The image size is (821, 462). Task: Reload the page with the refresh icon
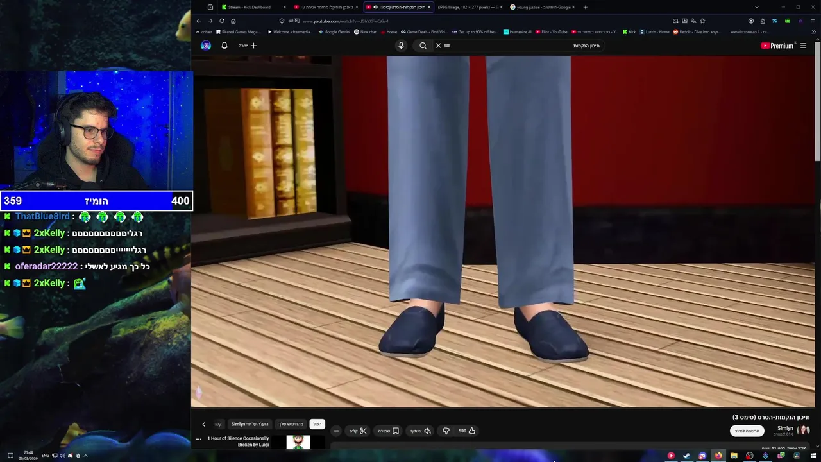click(x=222, y=21)
